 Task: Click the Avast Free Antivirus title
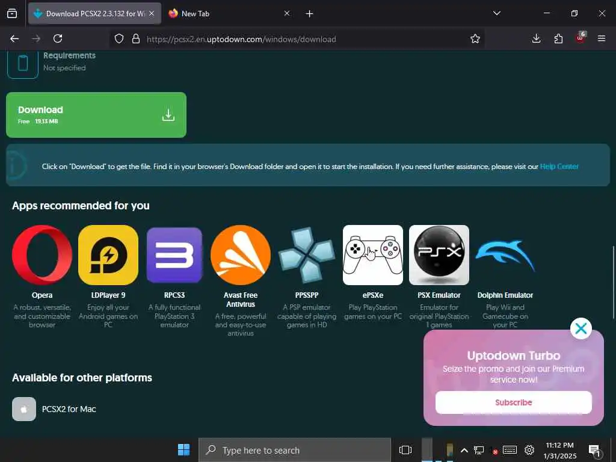241,300
